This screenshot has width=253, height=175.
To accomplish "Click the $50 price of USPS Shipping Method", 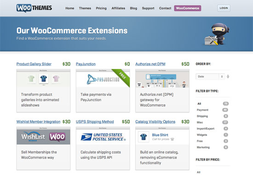I will 126,122.
